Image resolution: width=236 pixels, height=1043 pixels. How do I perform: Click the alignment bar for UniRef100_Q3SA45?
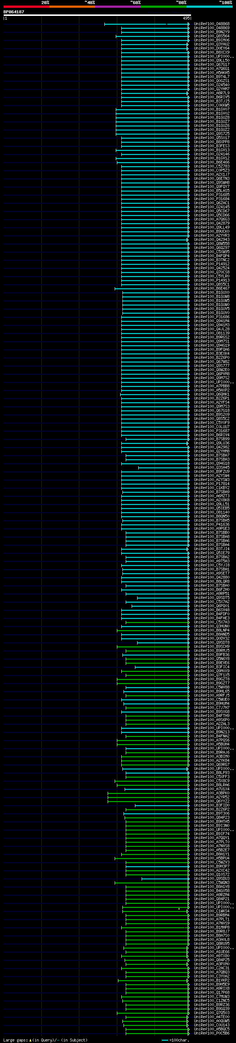pyautogui.click(x=164, y=467)
